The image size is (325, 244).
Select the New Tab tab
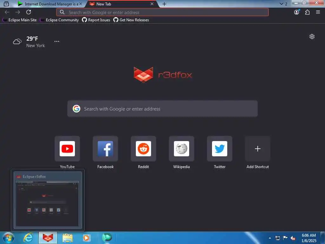pos(122,4)
